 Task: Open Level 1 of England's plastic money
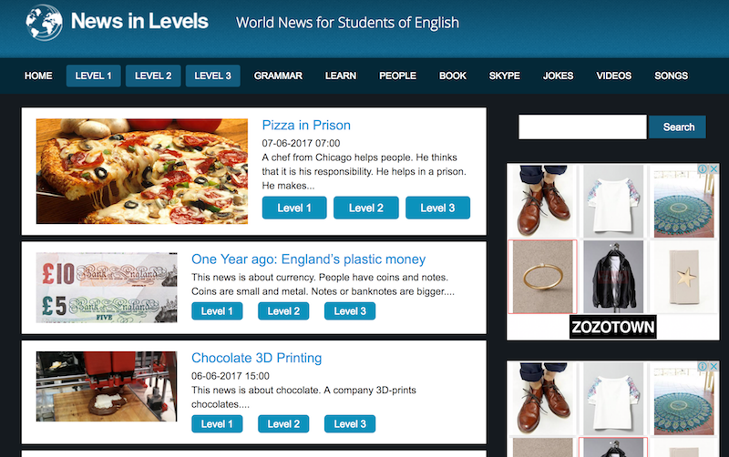click(217, 311)
